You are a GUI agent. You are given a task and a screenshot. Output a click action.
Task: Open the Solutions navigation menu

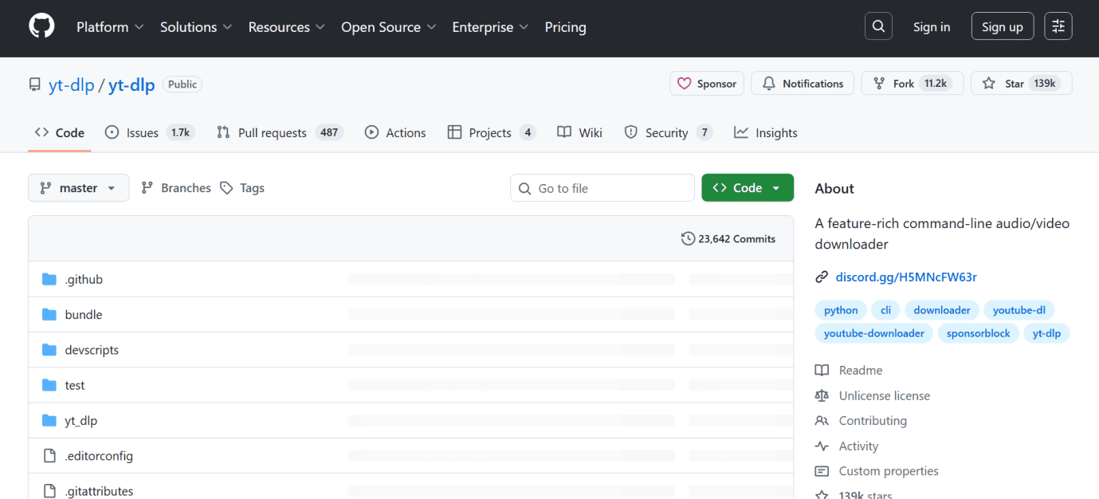click(x=196, y=27)
